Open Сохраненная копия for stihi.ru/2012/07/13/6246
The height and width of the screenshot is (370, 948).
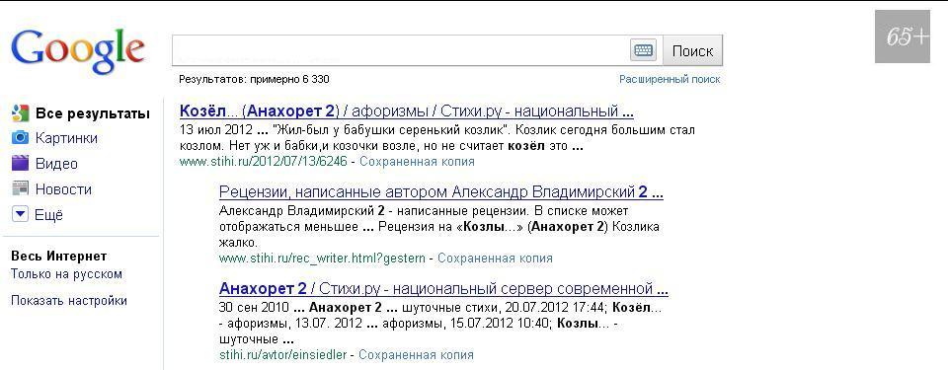tap(417, 162)
